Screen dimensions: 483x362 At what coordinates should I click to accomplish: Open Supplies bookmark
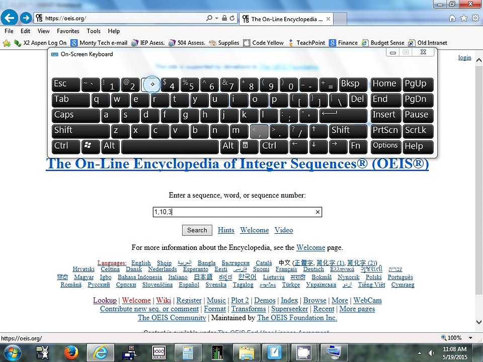[224, 43]
